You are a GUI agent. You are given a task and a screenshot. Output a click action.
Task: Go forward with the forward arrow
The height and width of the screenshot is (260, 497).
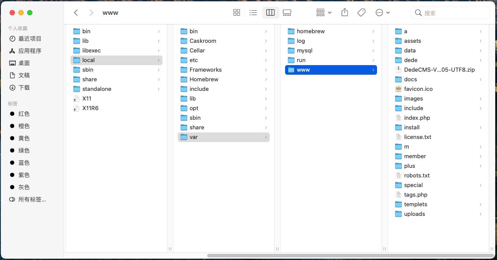[x=91, y=13]
